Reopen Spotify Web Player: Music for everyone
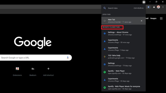This screenshot has width=166, height=93. pos(123,88)
